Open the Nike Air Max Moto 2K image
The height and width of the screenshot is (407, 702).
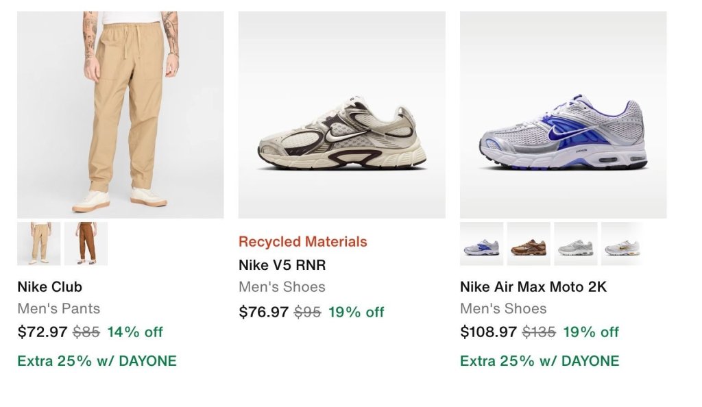[564, 115]
